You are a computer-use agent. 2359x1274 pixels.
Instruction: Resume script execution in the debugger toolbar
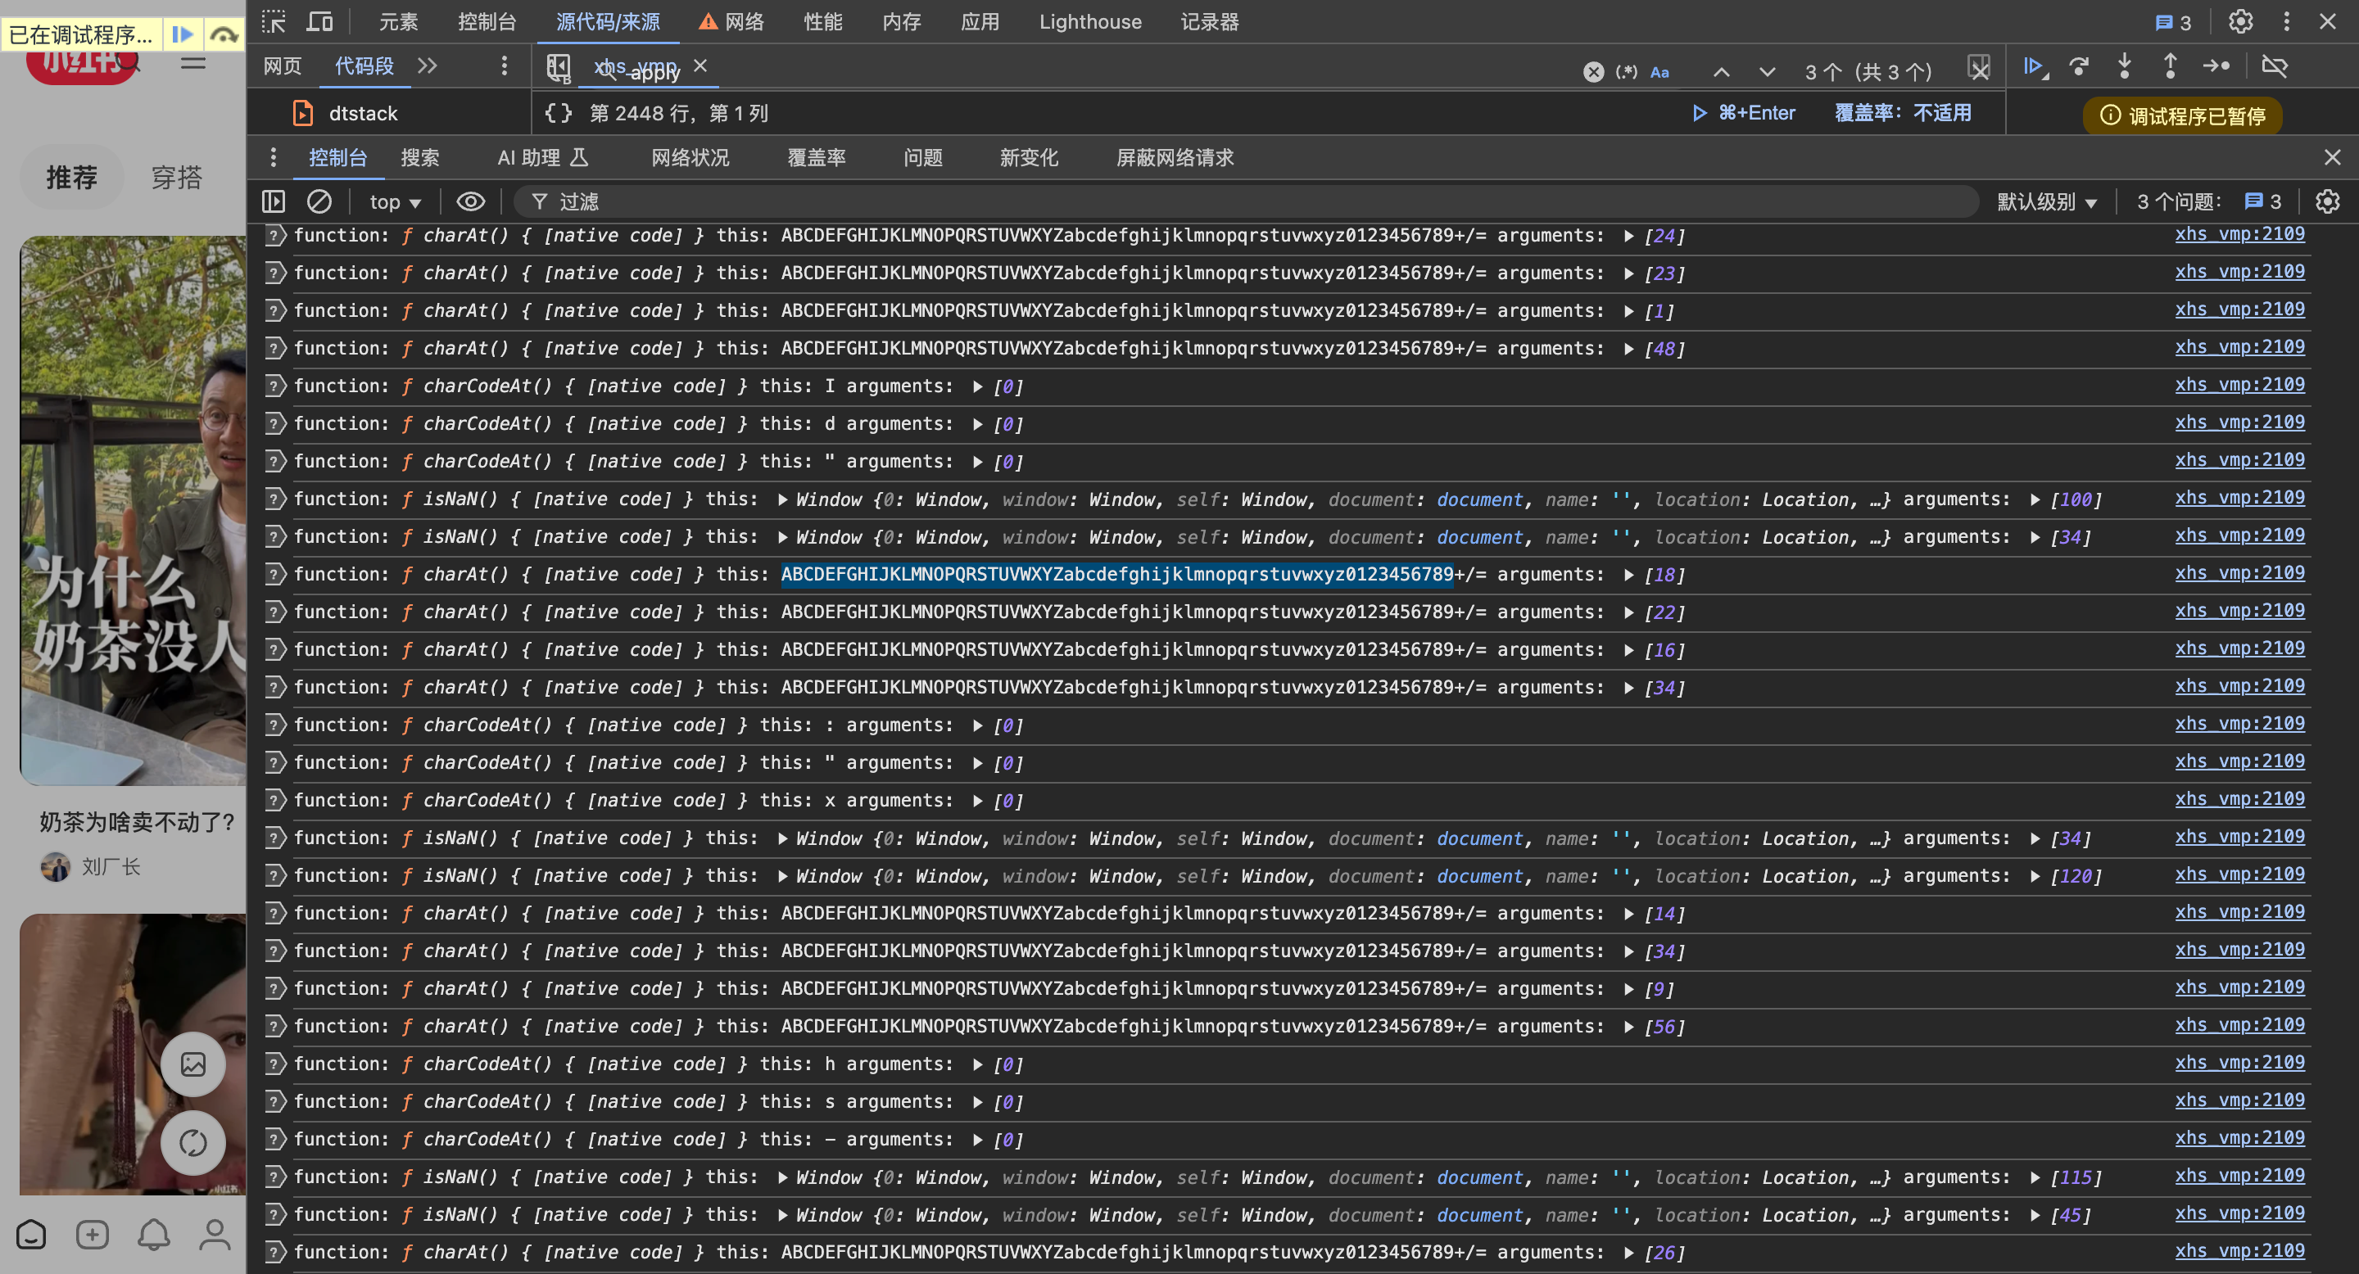pyautogui.click(x=2034, y=66)
